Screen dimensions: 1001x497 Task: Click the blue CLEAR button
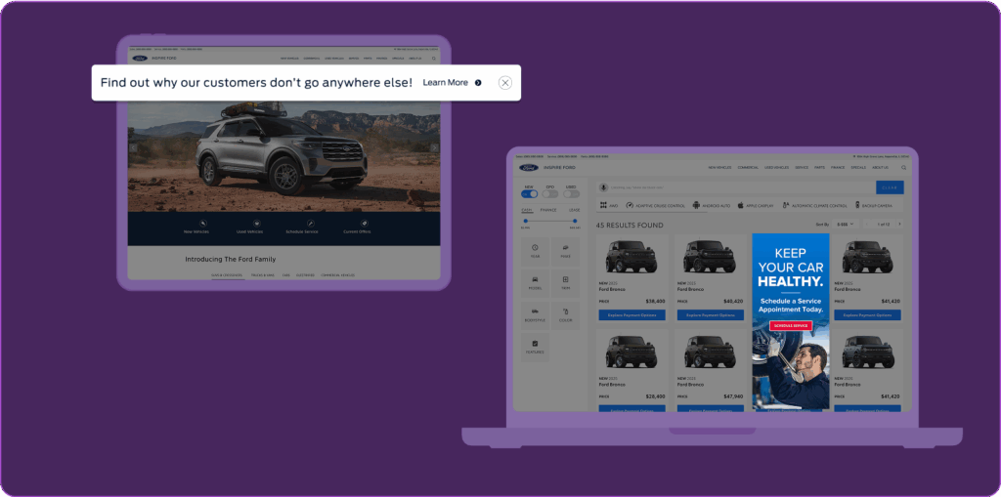(890, 187)
